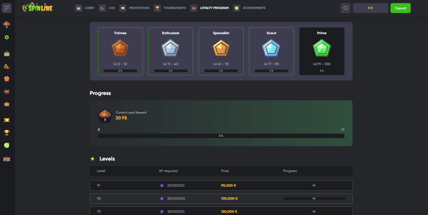Click the sidebar slot machine icon
This screenshot has height=215, width=428.
7,54
